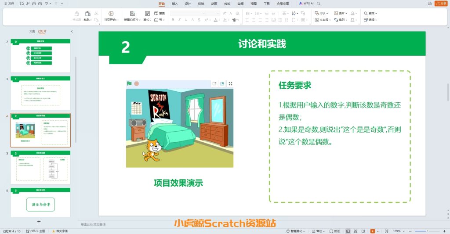This screenshot has width=450, height=234.
Task: Click the 缺失字体 missing font warning
Action: 60,231
